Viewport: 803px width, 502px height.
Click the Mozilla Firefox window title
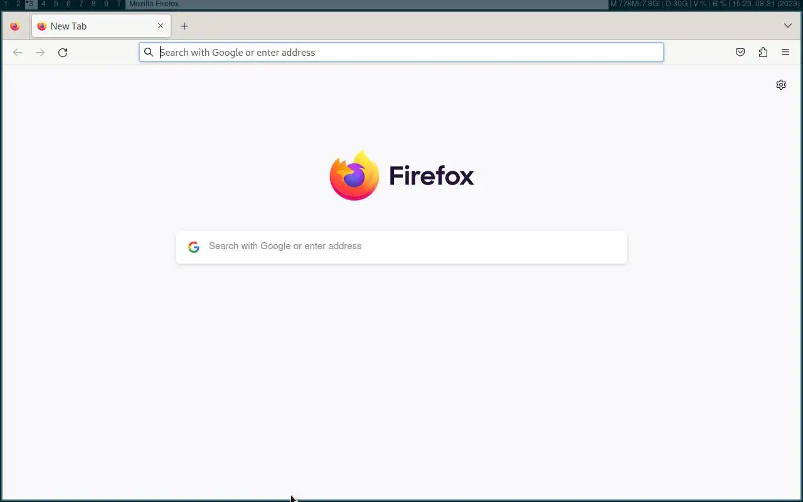(154, 4)
